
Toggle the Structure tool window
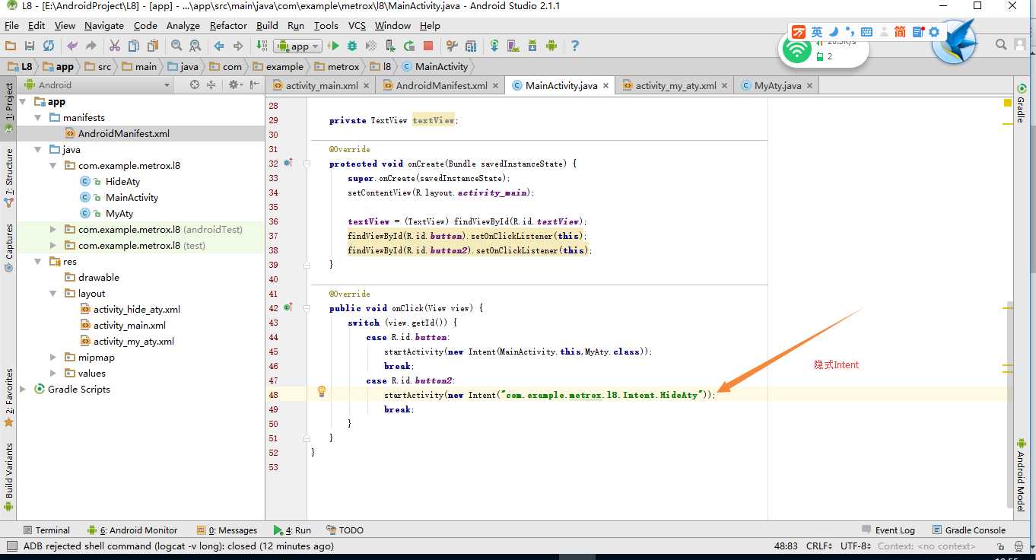pos(8,177)
